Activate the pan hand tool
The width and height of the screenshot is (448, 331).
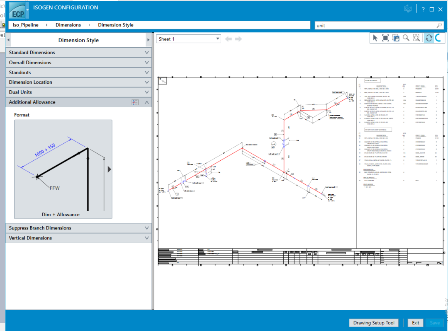coord(396,38)
